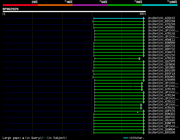Open UniRef100_B9GHH3 hit label
180x140 pixels.
click(x=161, y=77)
